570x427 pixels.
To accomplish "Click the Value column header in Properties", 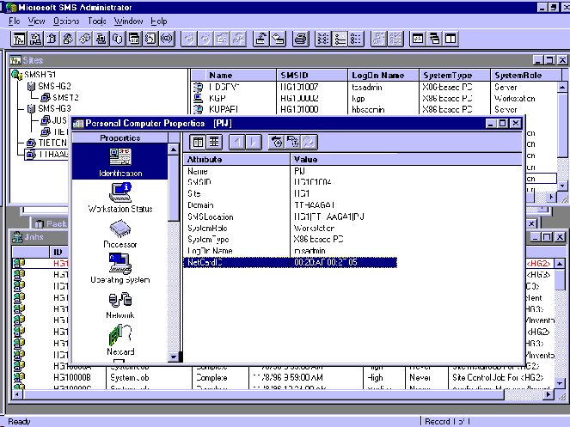I will [407, 159].
